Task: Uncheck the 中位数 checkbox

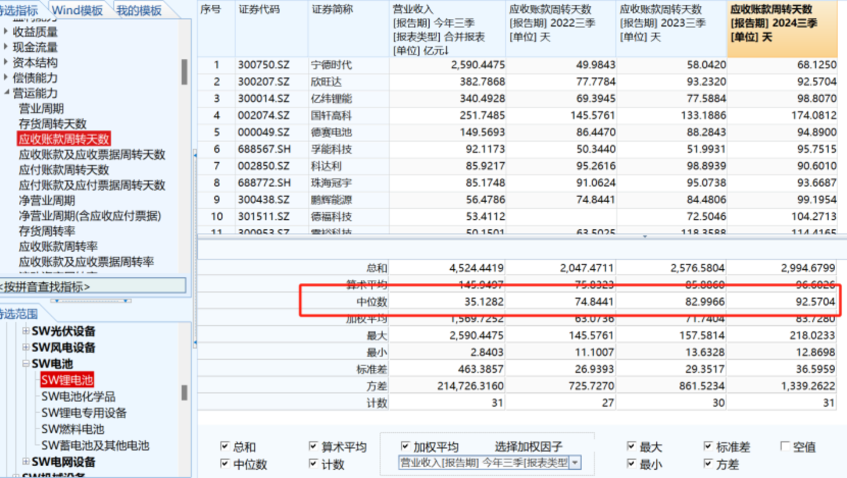Action: tap(225, 464)
